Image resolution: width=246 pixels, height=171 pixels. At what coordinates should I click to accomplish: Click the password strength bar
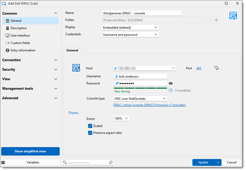(140, 88)
